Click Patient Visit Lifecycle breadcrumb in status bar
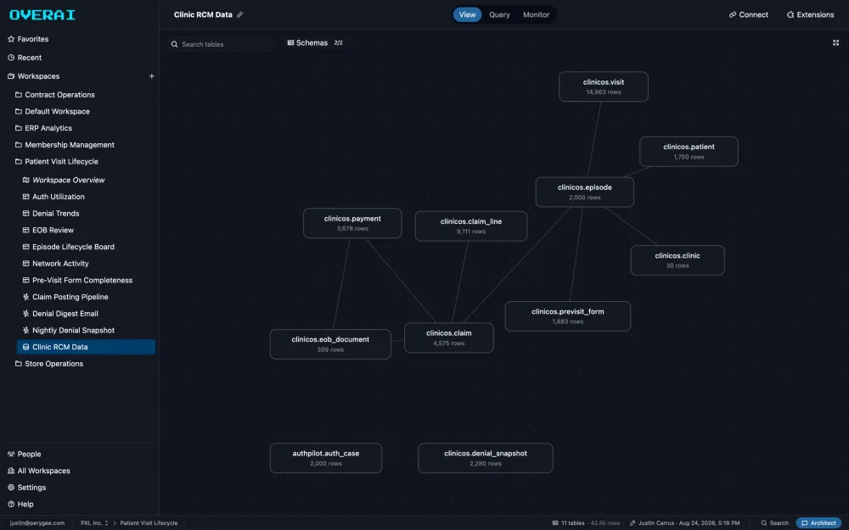The width and height of the screenshot is (849, 530). (x=149, y=523)
